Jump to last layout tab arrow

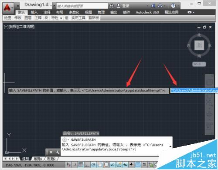pyautogui.click(x=17, y=159)
